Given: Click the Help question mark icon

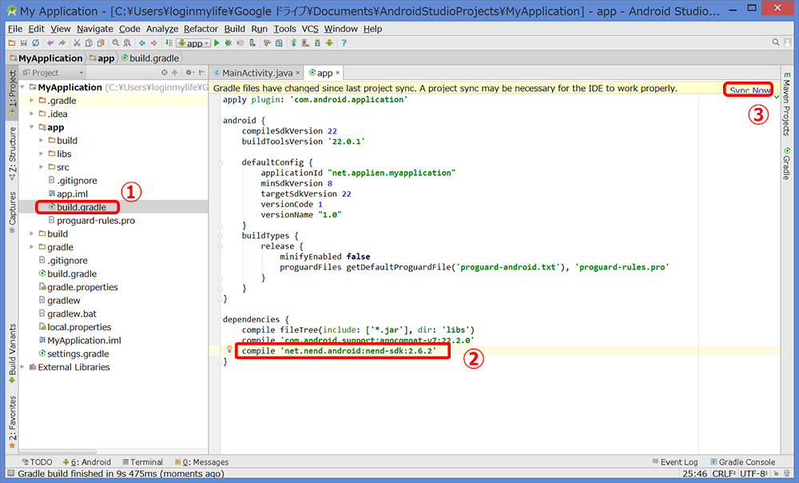Looking at the screenshot, I should [344, 43].
